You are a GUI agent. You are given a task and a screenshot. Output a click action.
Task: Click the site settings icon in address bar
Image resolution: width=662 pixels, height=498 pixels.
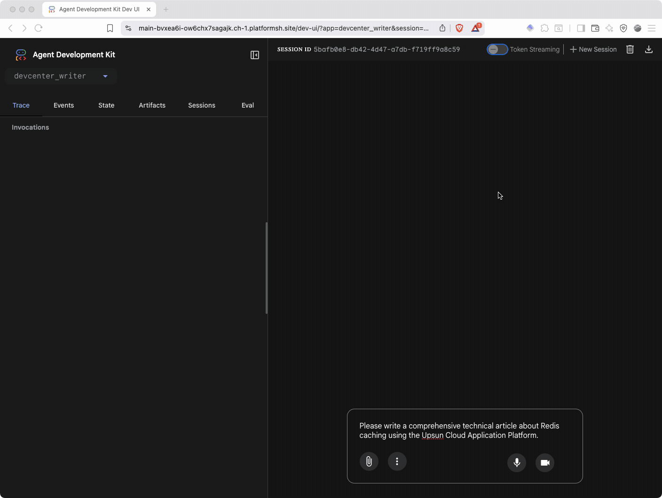[x=128, y=28]
